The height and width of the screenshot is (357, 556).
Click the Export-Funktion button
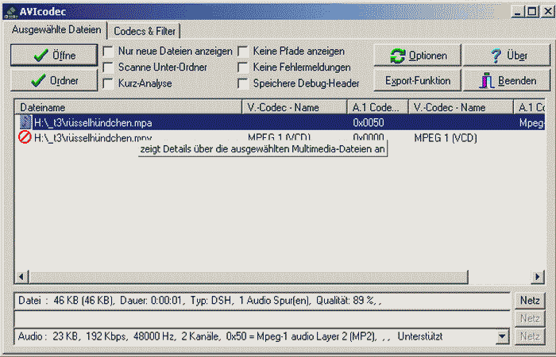point(418,81)
